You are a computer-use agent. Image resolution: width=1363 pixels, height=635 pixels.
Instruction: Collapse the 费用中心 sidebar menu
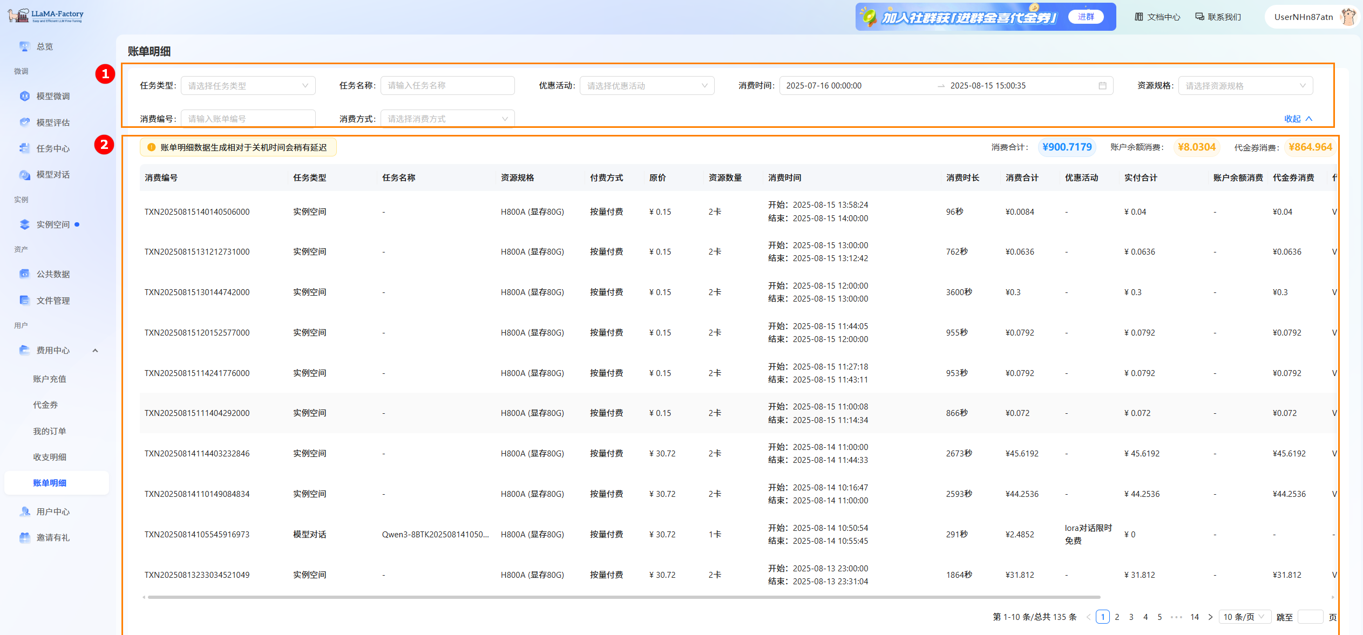95,350
